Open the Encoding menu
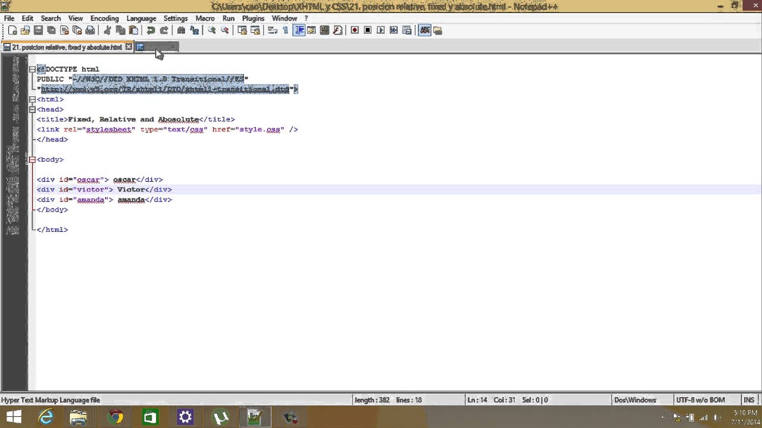 click(104, 18)
